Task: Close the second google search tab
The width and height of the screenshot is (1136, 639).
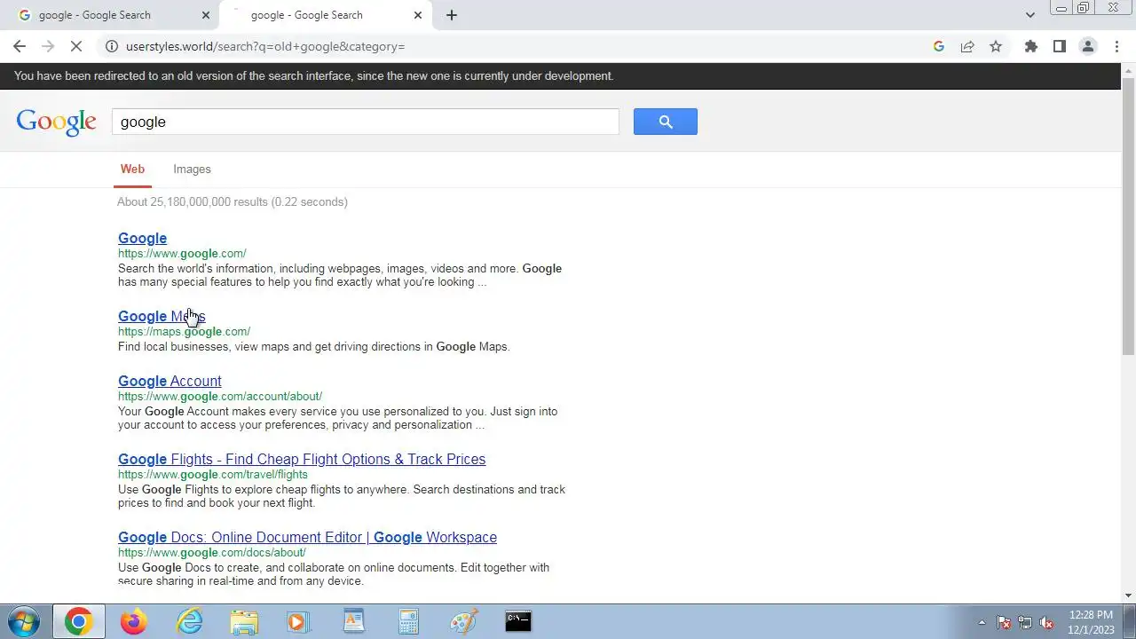Action: click(418, 15)
